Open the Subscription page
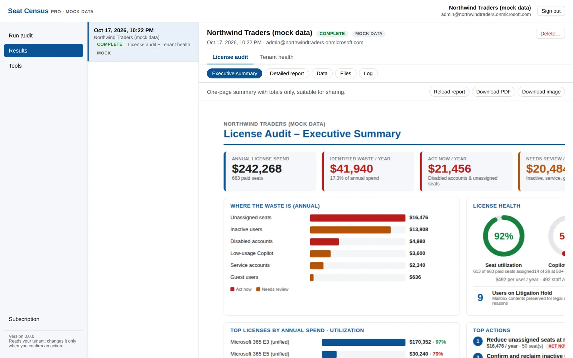Viewport: 573px width, 358px height. 43,319
